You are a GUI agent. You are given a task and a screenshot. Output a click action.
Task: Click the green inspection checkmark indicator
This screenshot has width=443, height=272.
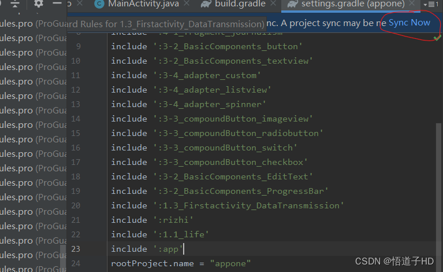coord(437,38)
